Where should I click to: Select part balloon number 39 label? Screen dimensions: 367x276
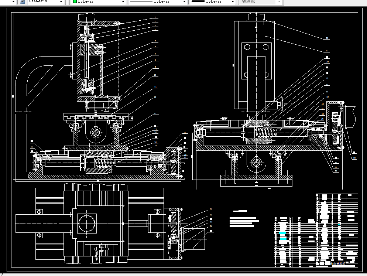[327, 62]
